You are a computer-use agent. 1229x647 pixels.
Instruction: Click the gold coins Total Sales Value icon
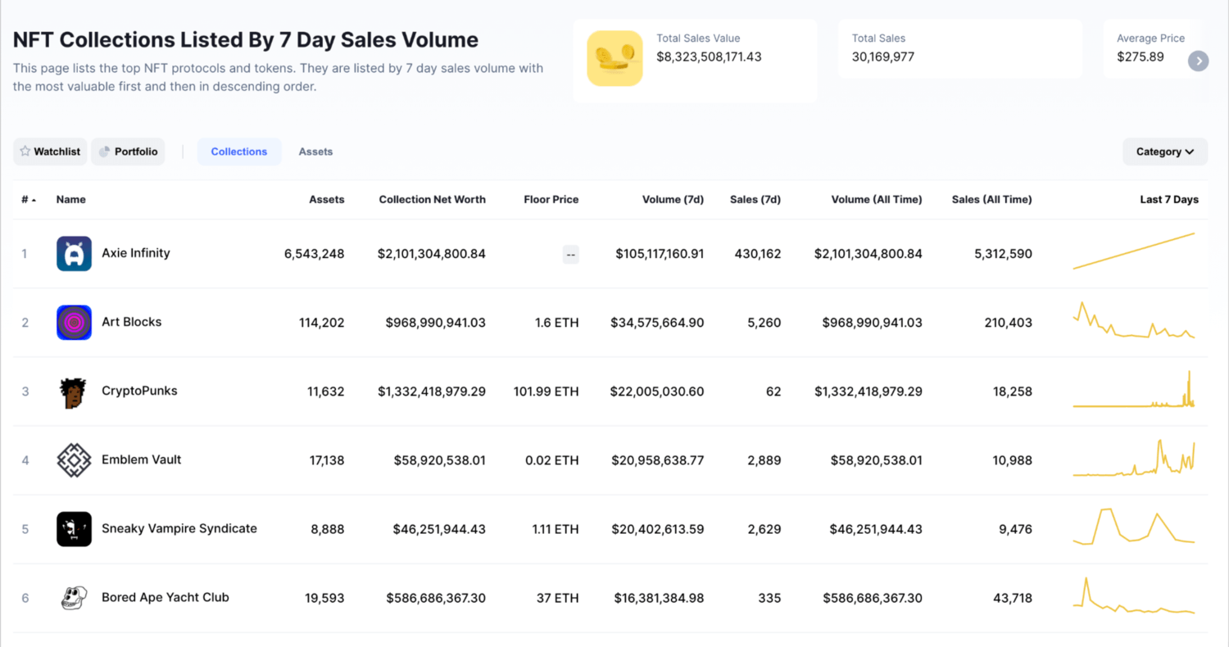point(614,58)
